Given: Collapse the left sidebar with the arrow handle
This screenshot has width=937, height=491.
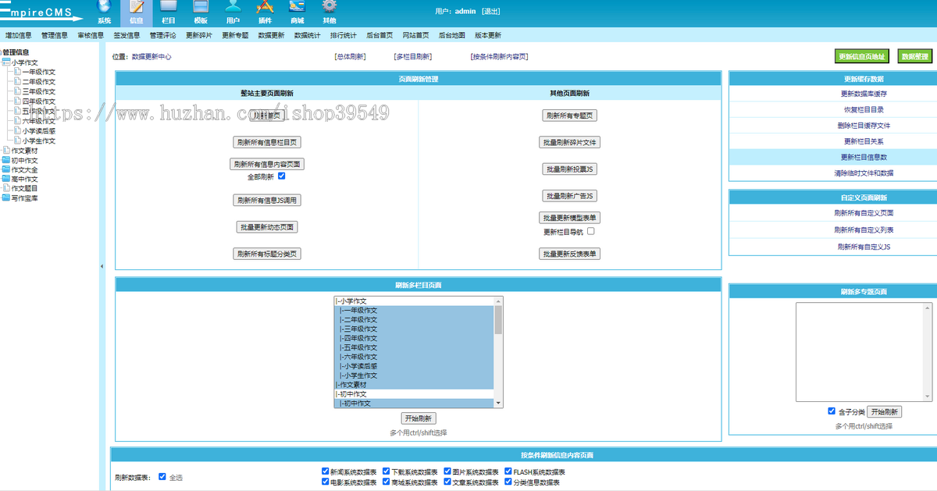Looking at the screenshot, I should (102, 267).
